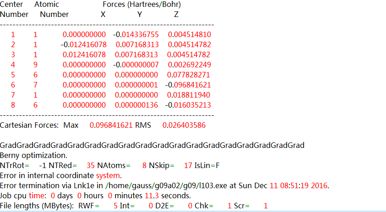
Task: Click the GradGradGrad separator text line
Action: pos(152,146)
